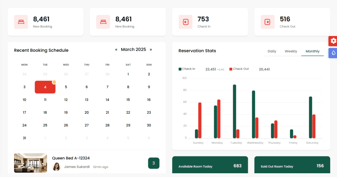Go to previous month in calendar
Image resolution: width=337 pixels, height=177 pixels.
tap(116, 49)
